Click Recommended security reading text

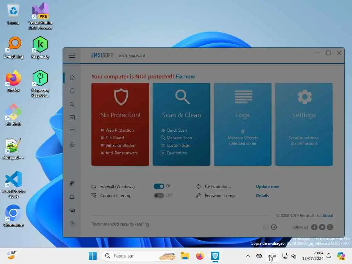[x=120, y=224]
